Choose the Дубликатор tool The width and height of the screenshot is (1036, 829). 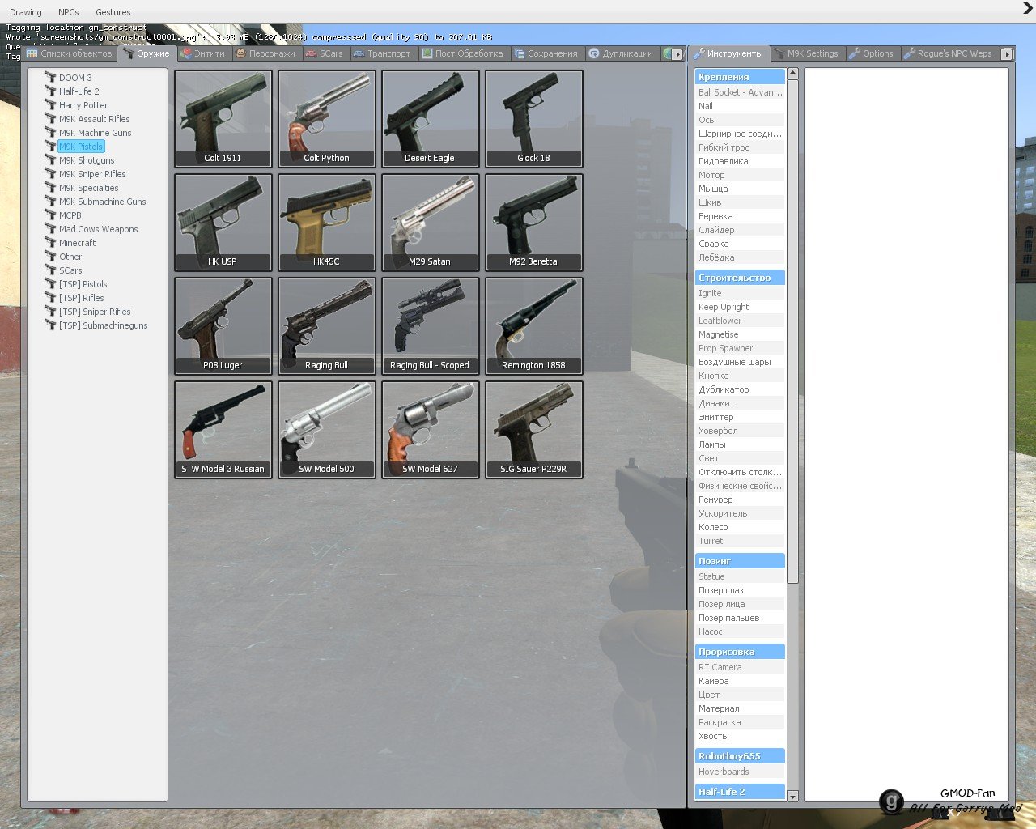click(x=740, y=389)
